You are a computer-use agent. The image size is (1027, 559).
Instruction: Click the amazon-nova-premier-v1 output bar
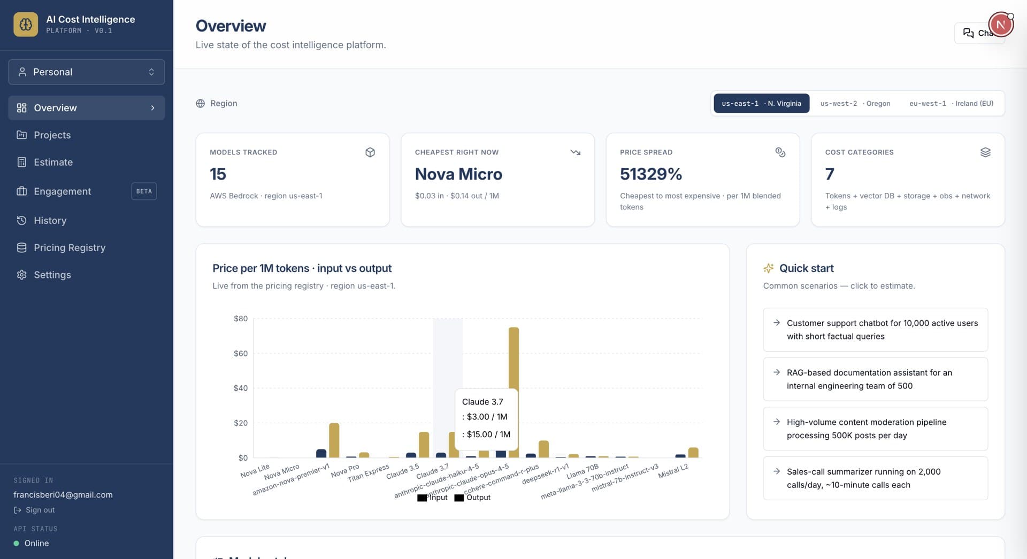334,440
